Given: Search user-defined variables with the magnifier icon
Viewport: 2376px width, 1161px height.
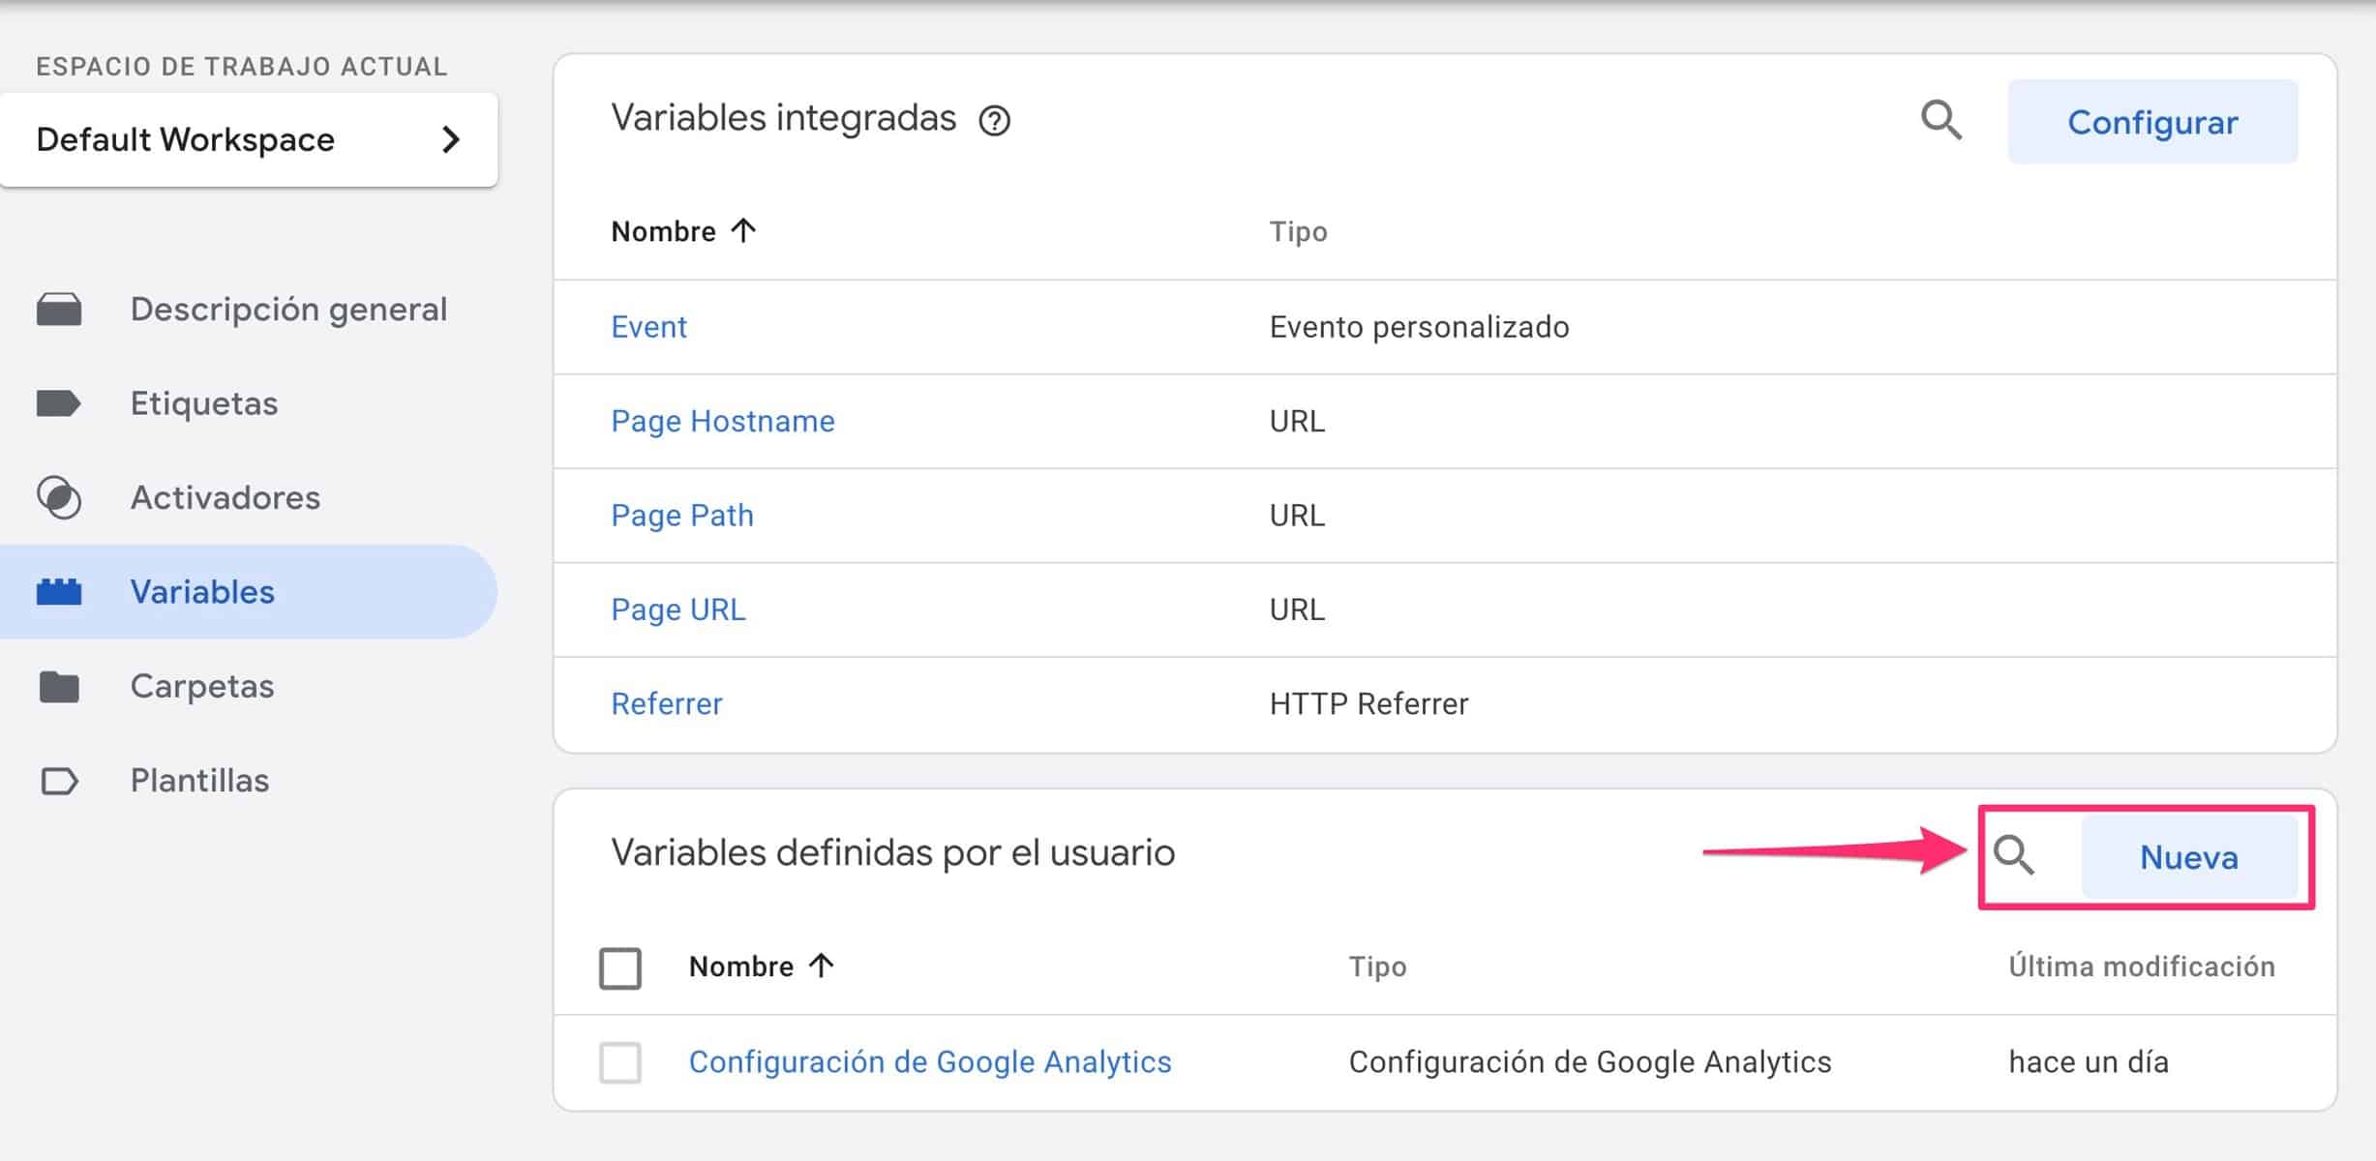Looking at the screenshot, I should [x=2014, y=855].
